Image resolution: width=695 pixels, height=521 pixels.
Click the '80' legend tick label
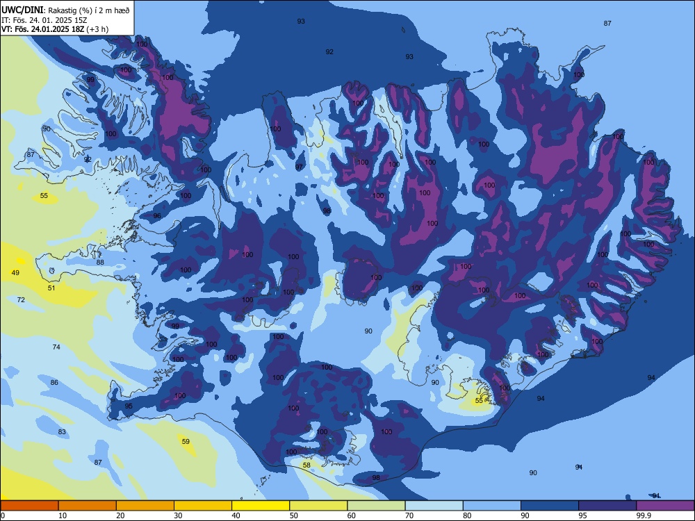point(467,515)
